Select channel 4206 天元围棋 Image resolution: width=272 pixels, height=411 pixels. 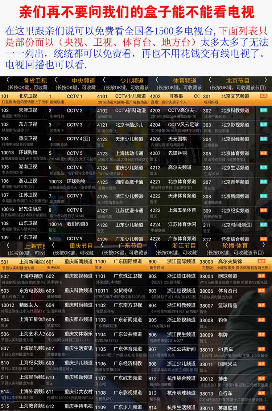pyautogui.click(x=175, y=142)
